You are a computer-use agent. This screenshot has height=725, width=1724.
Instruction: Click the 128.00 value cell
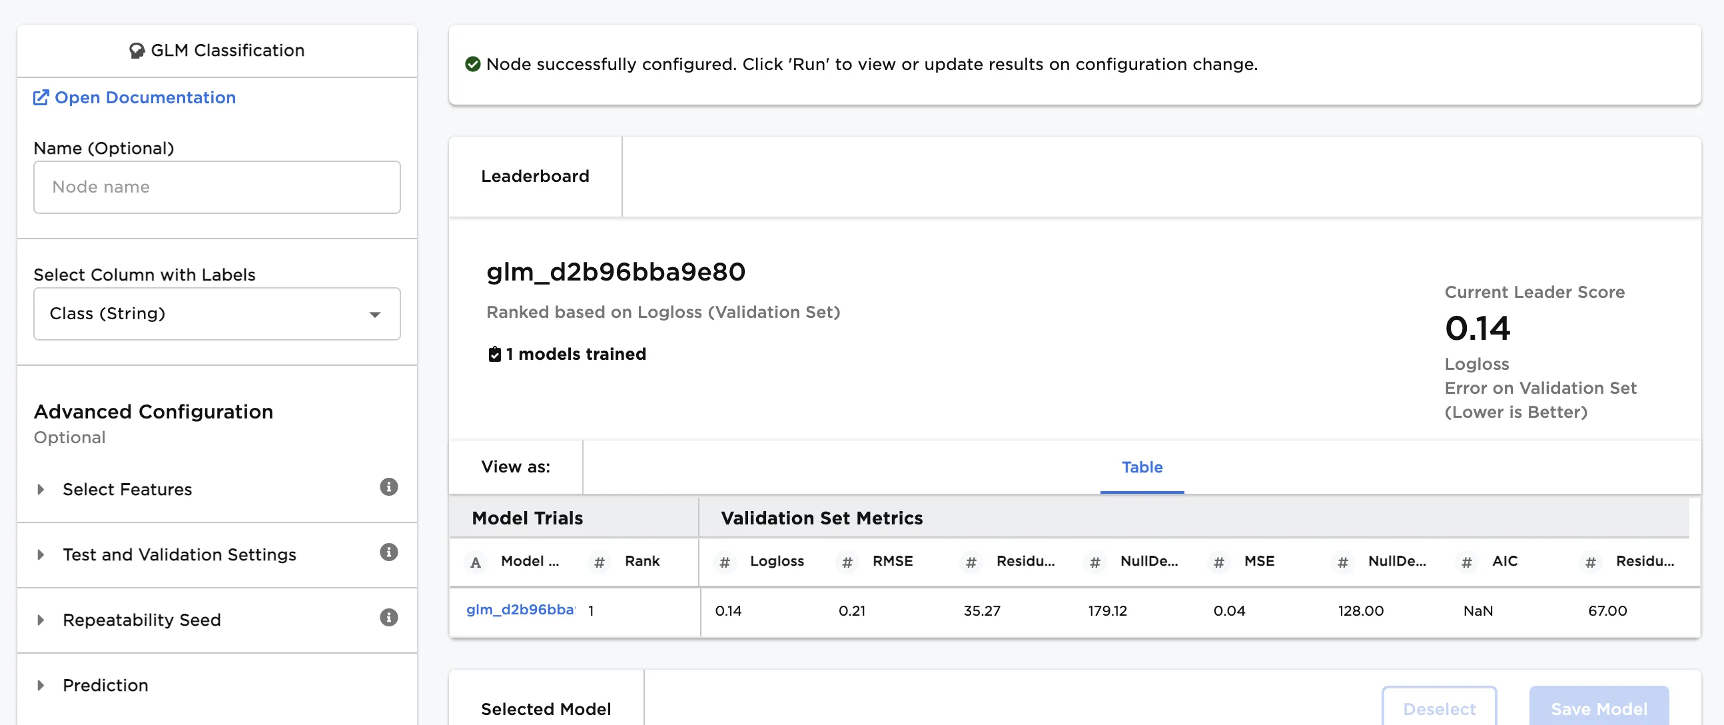pos(1360,611)
